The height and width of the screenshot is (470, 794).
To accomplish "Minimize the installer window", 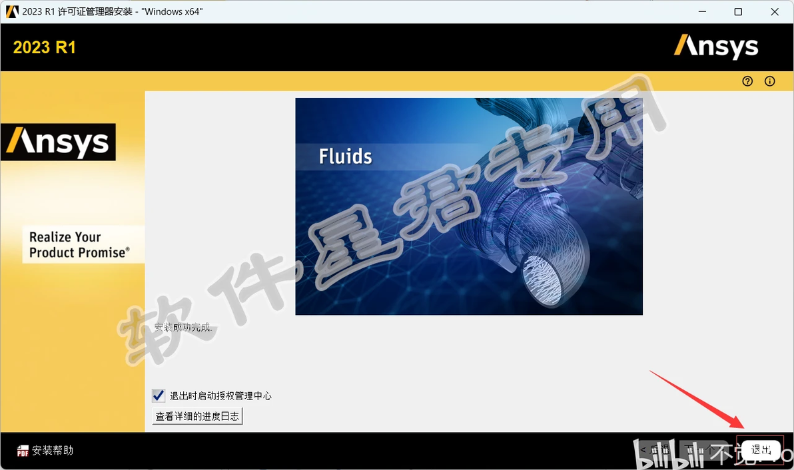I will [702, 11].
